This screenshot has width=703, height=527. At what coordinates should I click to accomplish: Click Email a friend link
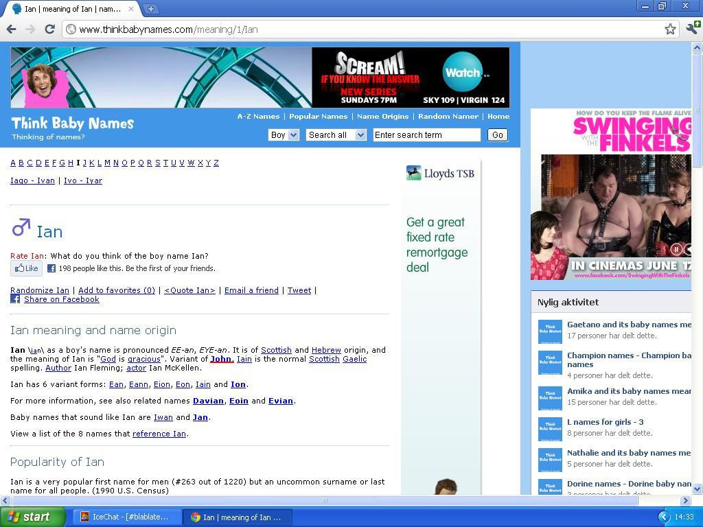pyautogui.click(x=251, y=290)
